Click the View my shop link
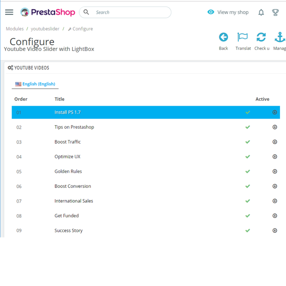 [228, 12]
